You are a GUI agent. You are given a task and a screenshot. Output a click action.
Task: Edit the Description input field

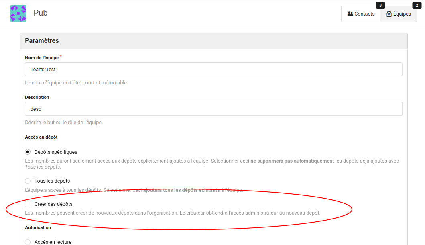tap(214, 109)
